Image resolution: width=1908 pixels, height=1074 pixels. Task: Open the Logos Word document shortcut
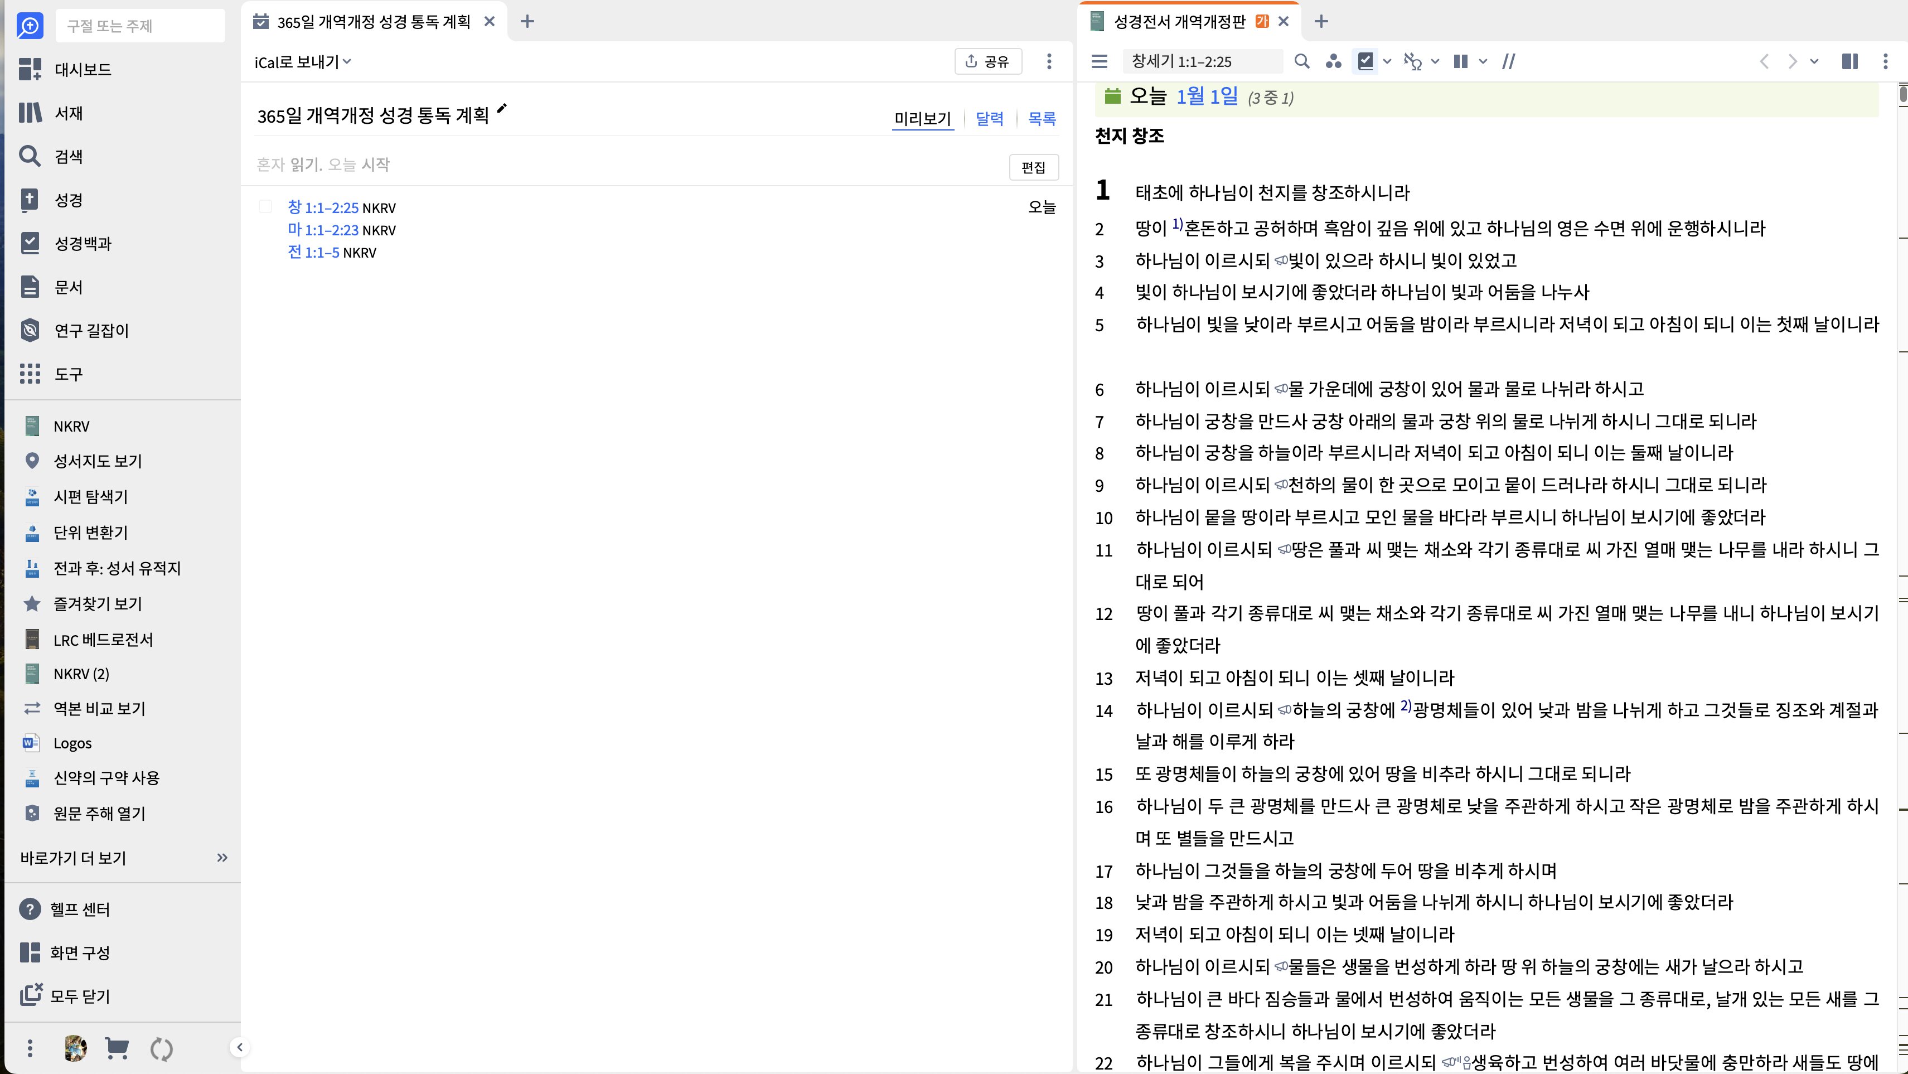58,743
